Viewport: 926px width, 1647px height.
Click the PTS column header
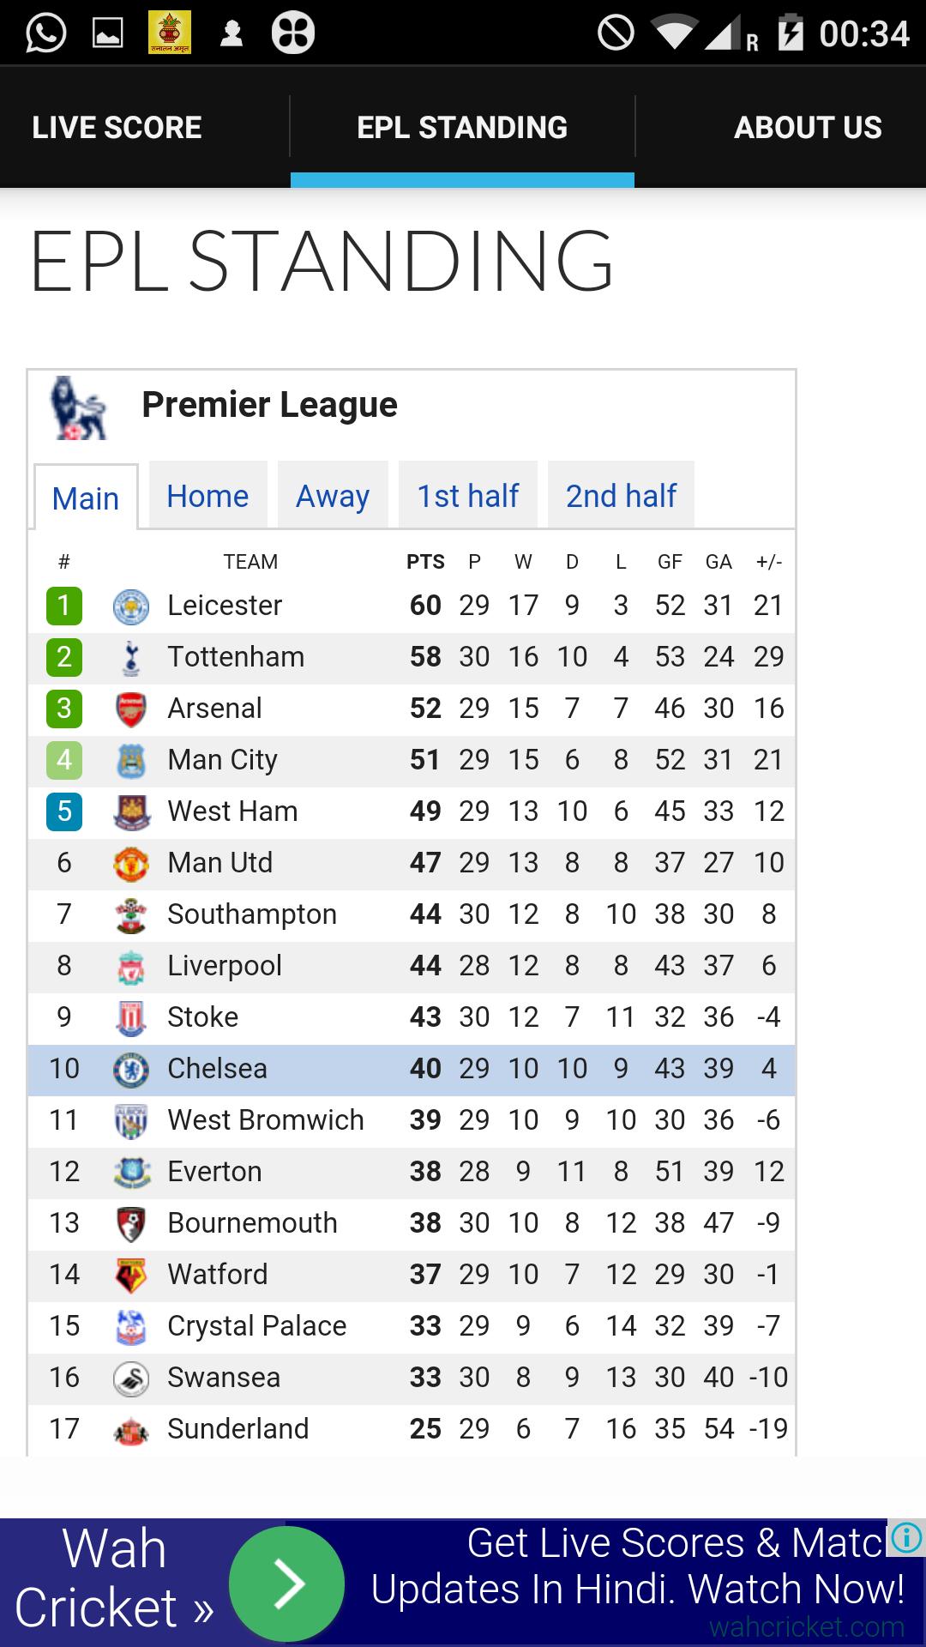tap(425, 562)
